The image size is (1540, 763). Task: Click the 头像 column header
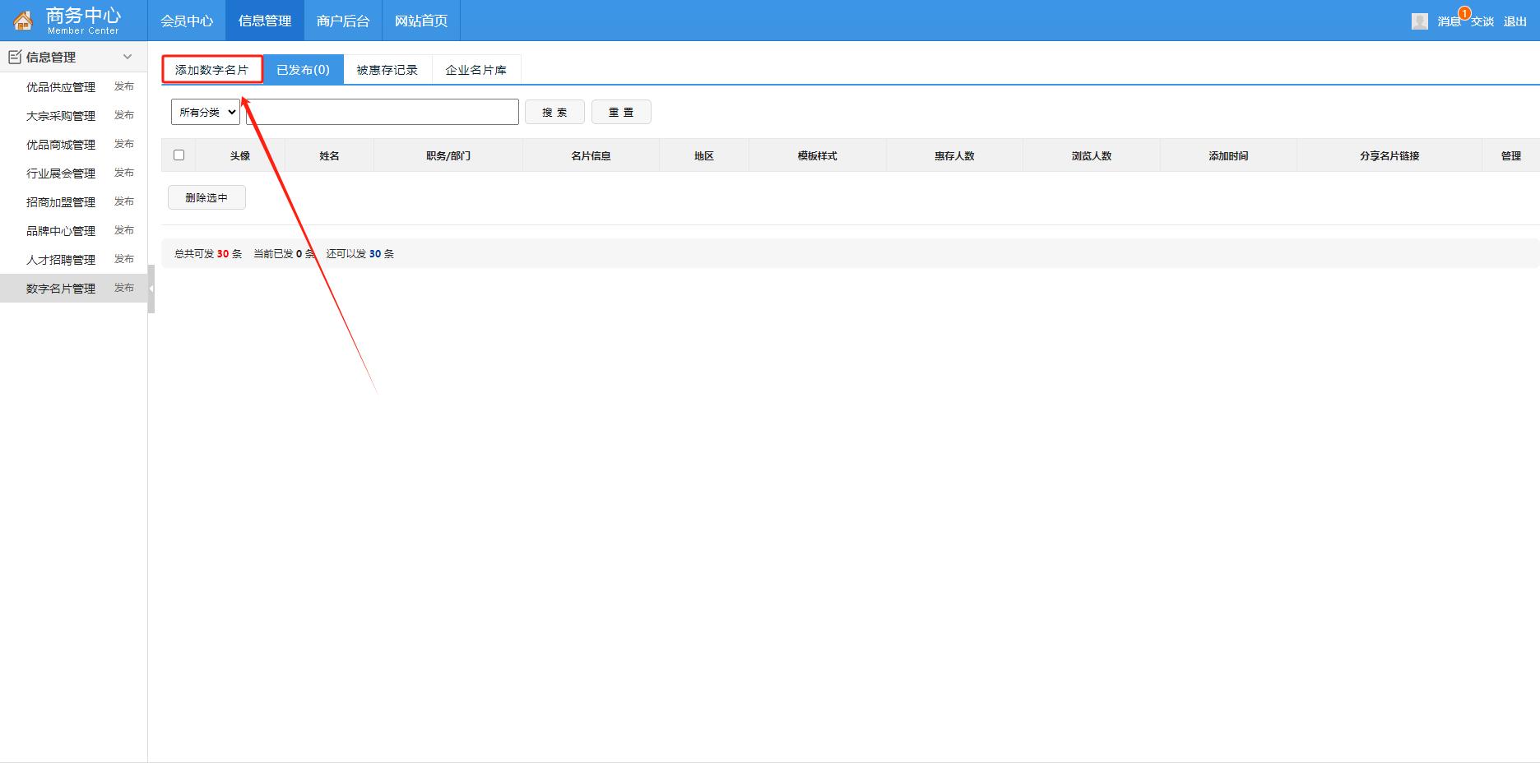pos(240,155)
